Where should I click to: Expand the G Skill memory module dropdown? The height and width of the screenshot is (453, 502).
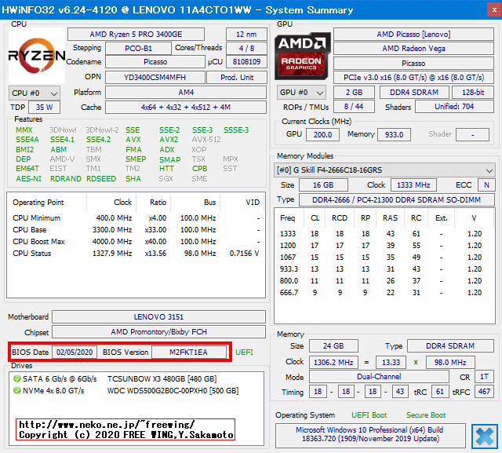384,170
